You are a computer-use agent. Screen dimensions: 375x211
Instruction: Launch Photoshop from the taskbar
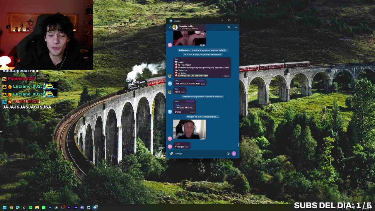point(50,207)
